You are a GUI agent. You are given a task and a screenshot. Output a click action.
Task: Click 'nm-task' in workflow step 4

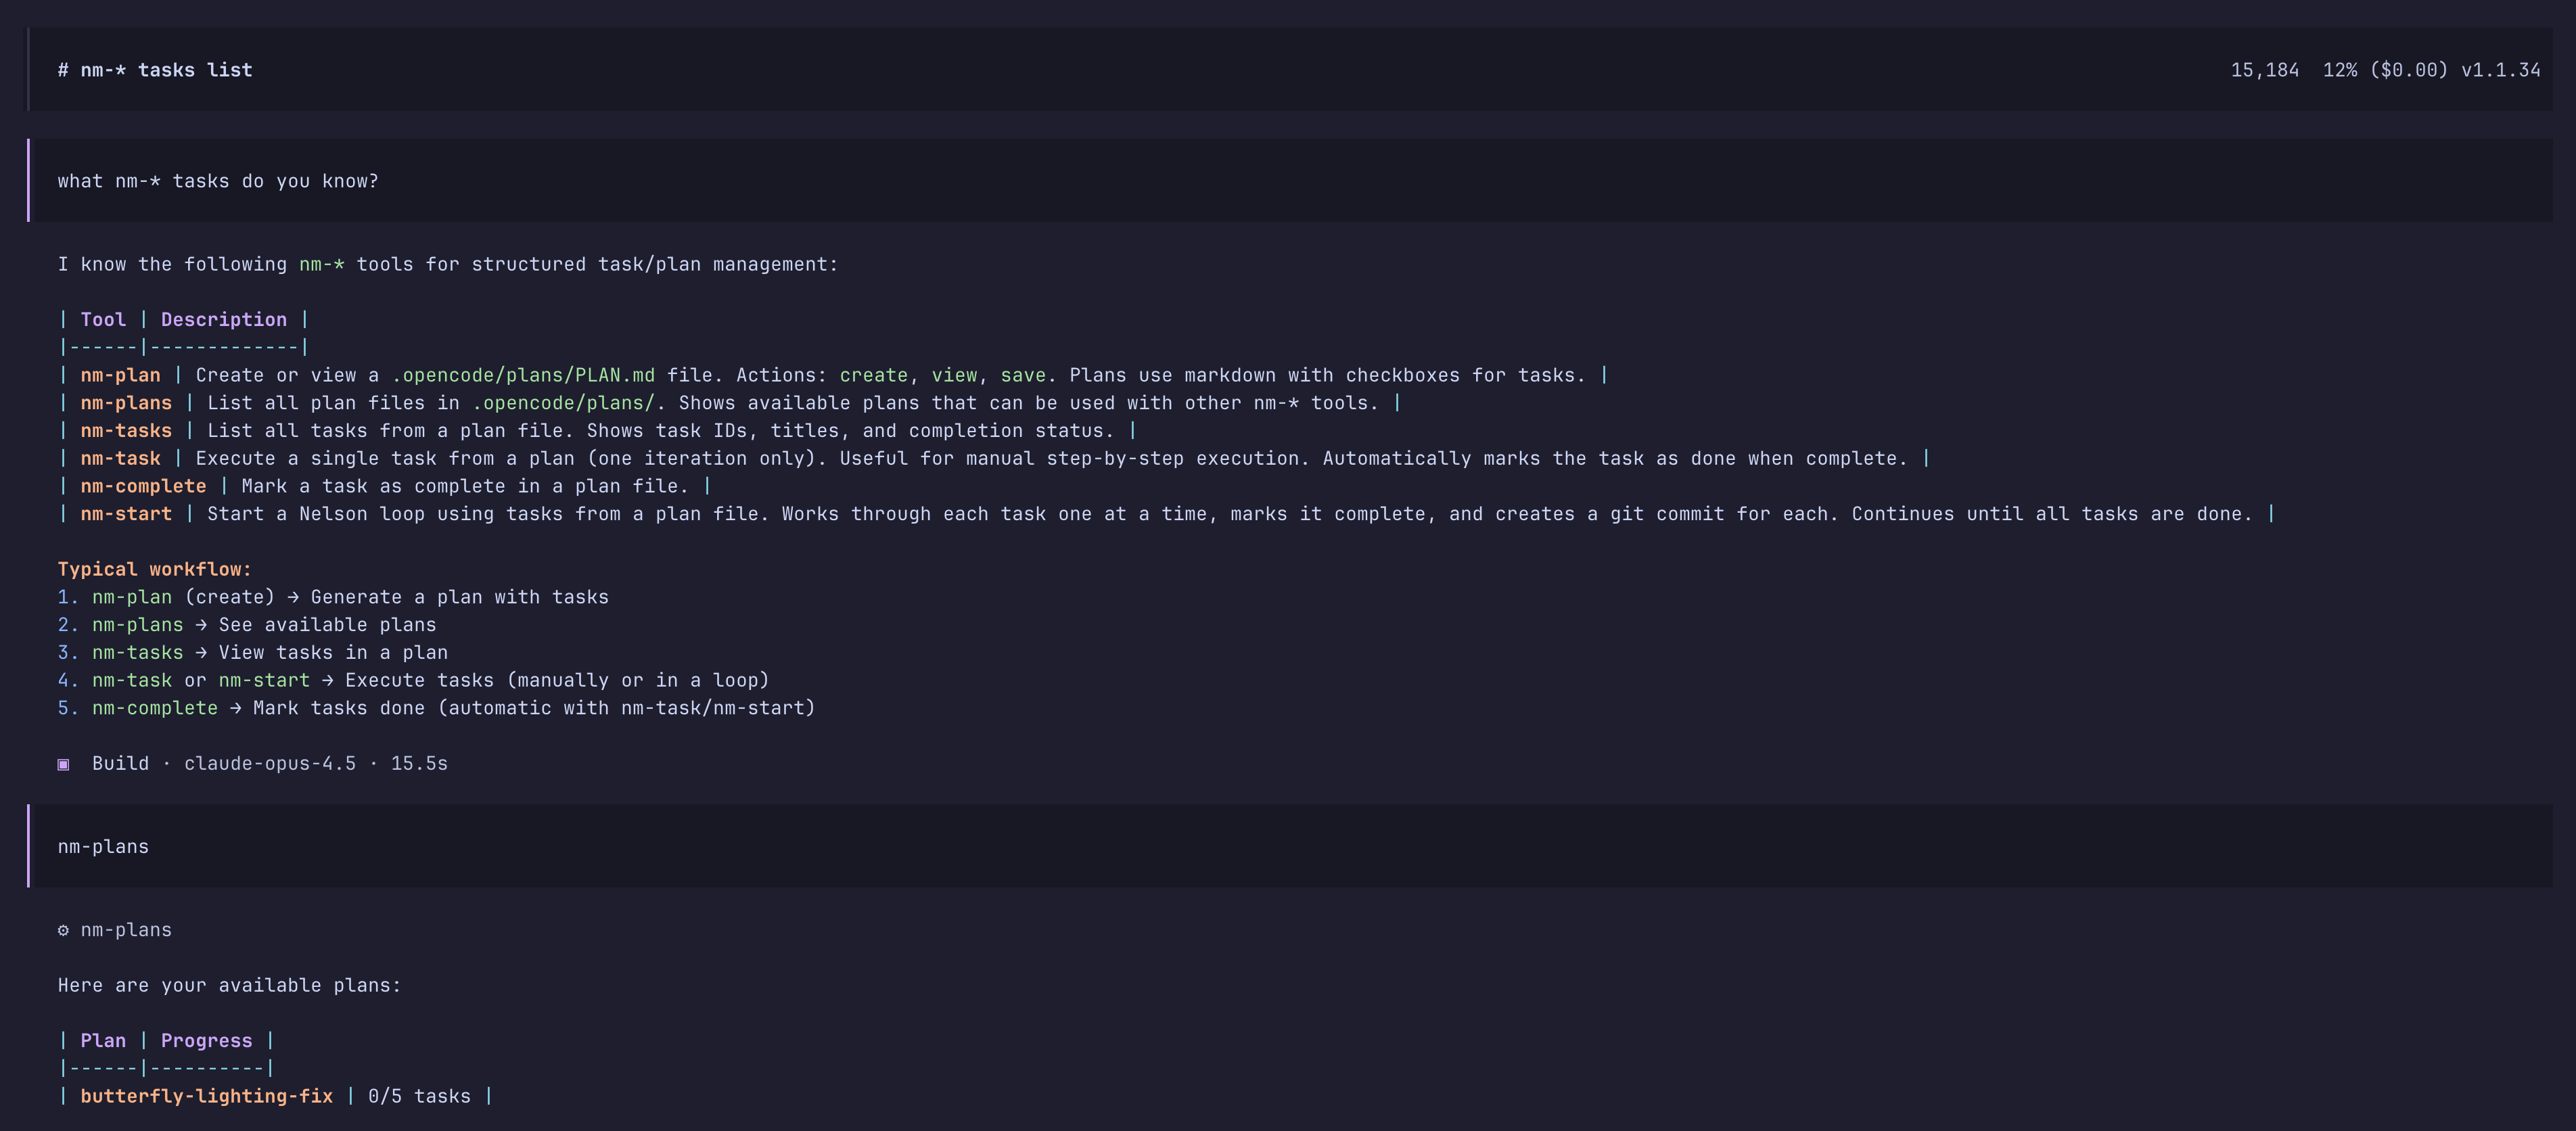click(132, 680)
